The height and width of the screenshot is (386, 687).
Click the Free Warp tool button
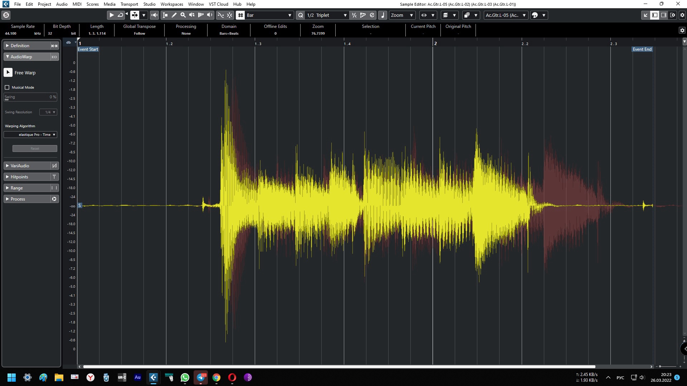(x=8, y=73)
